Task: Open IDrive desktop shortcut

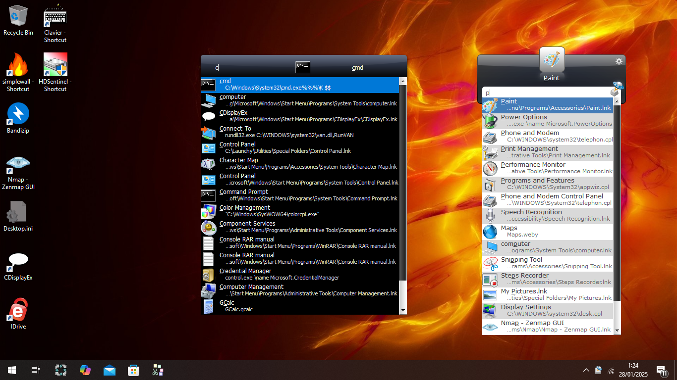Action: (x=18, y=314)
